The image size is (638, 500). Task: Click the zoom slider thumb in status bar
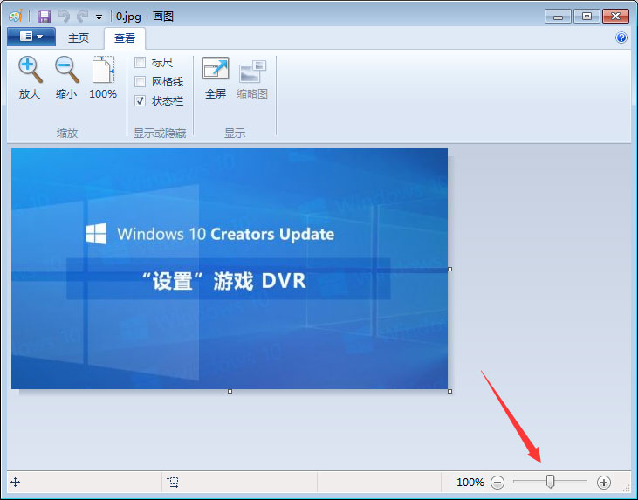click(550, 482)
